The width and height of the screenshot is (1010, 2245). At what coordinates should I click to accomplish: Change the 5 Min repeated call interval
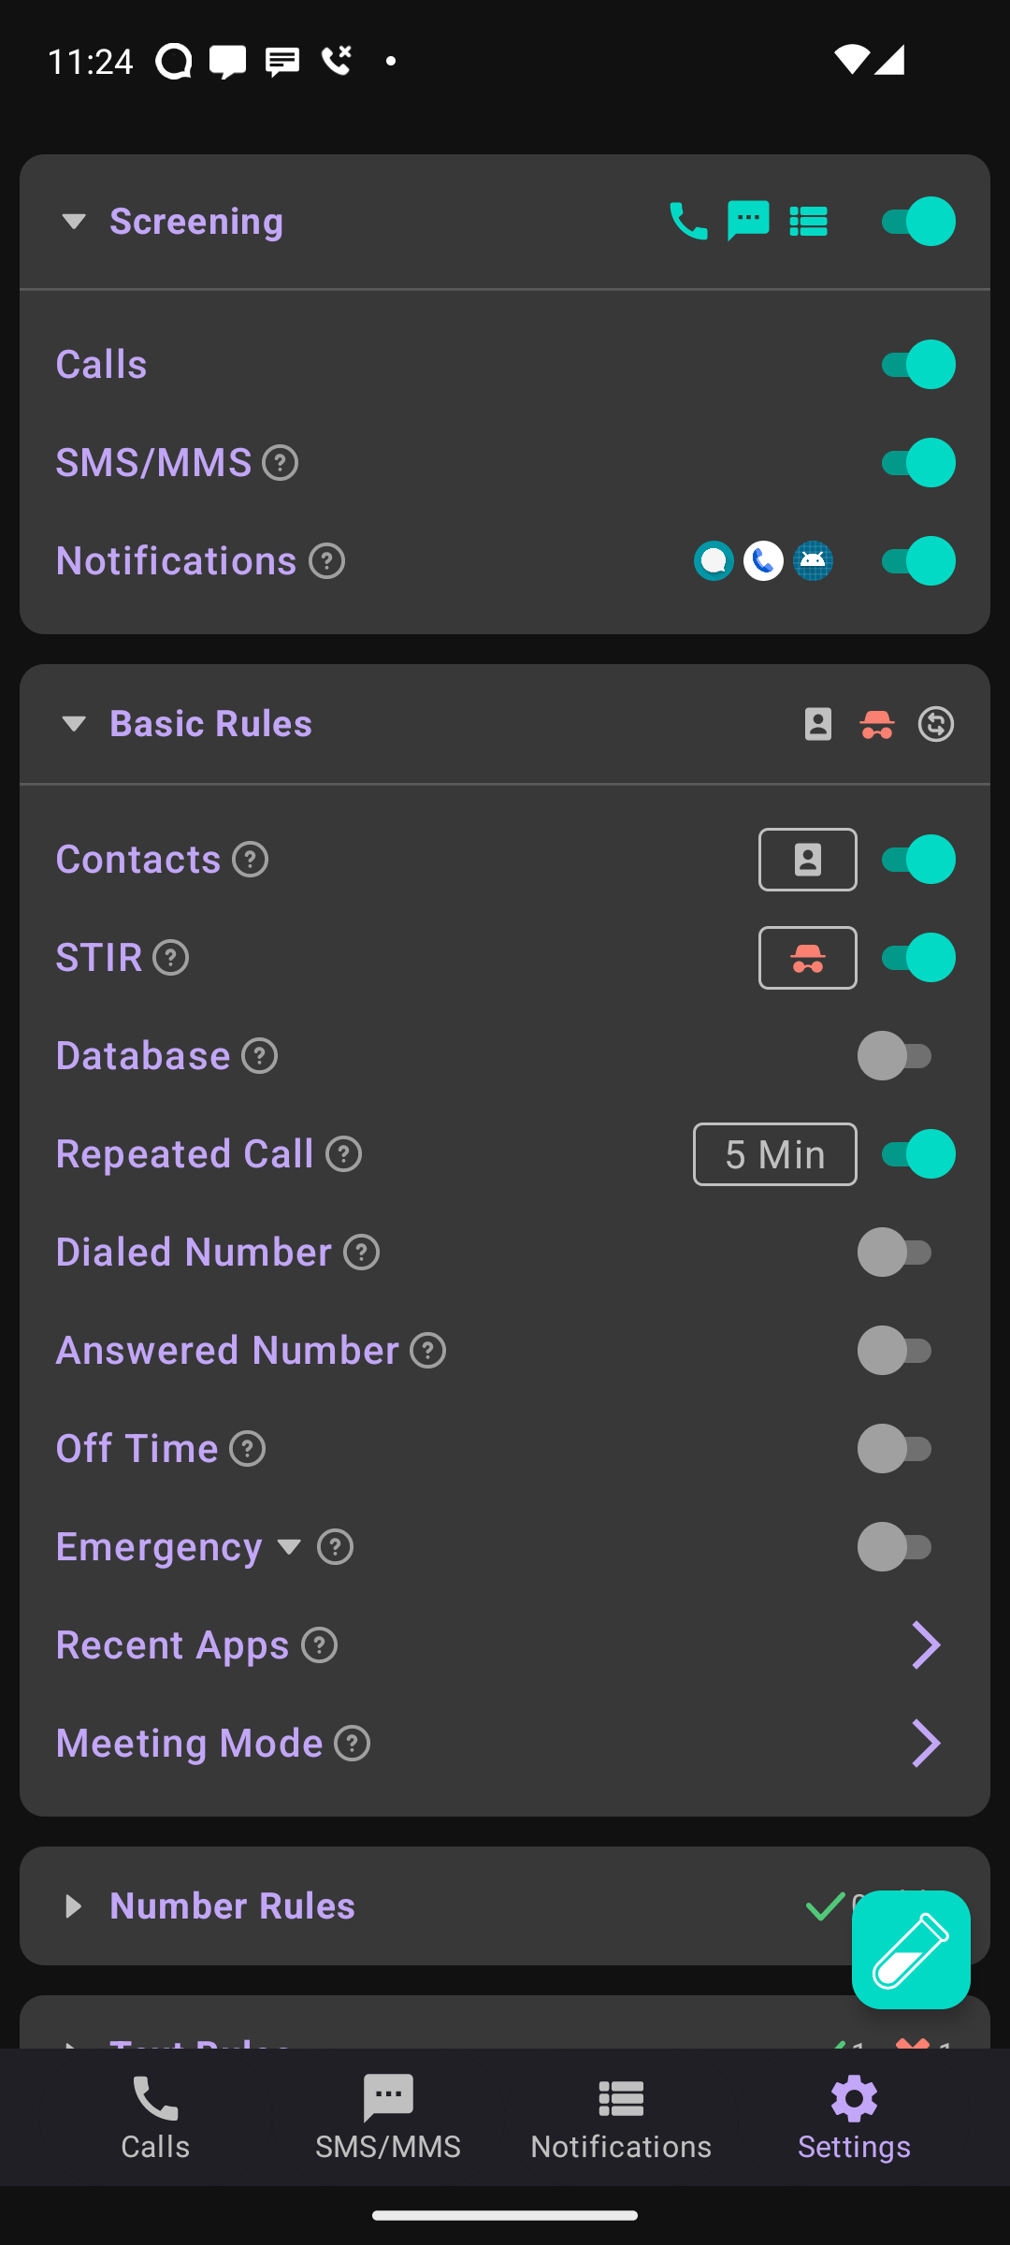(x=775, y=1154)
